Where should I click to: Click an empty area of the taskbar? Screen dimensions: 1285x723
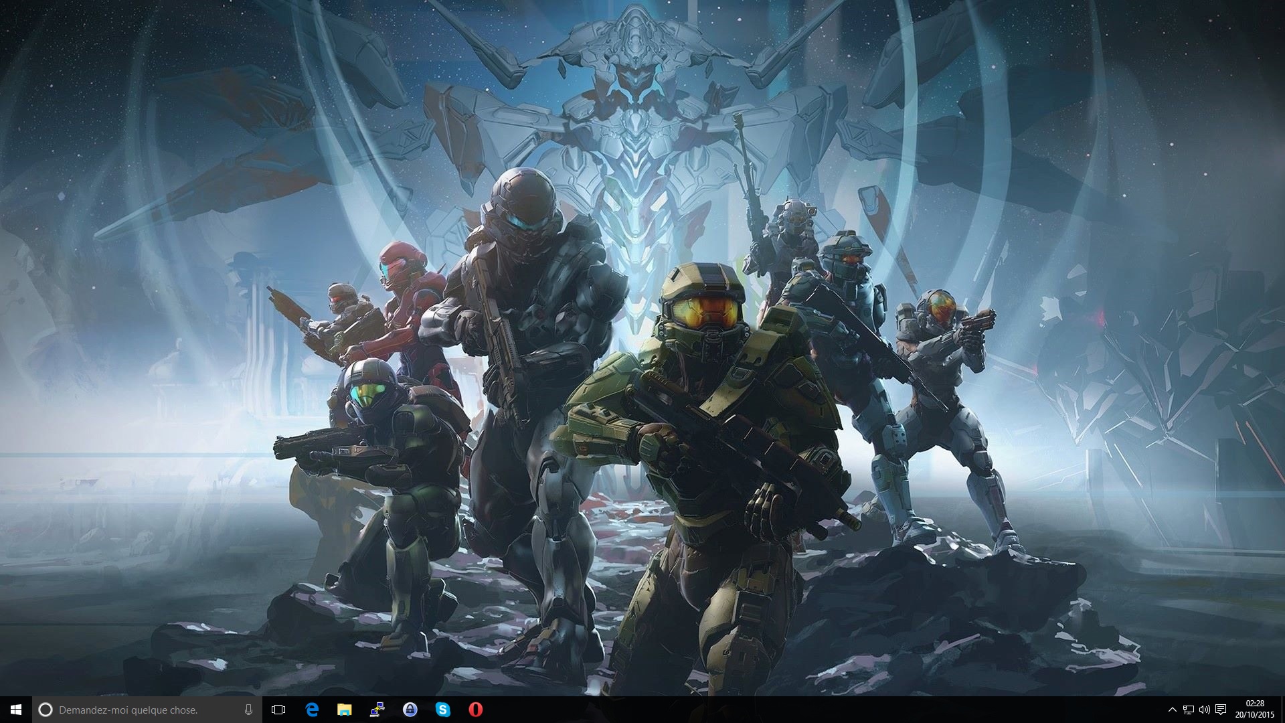tap(803, 710)
